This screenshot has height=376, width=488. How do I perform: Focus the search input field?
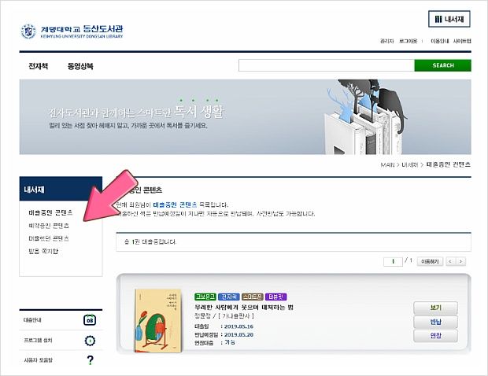[327, 65]
